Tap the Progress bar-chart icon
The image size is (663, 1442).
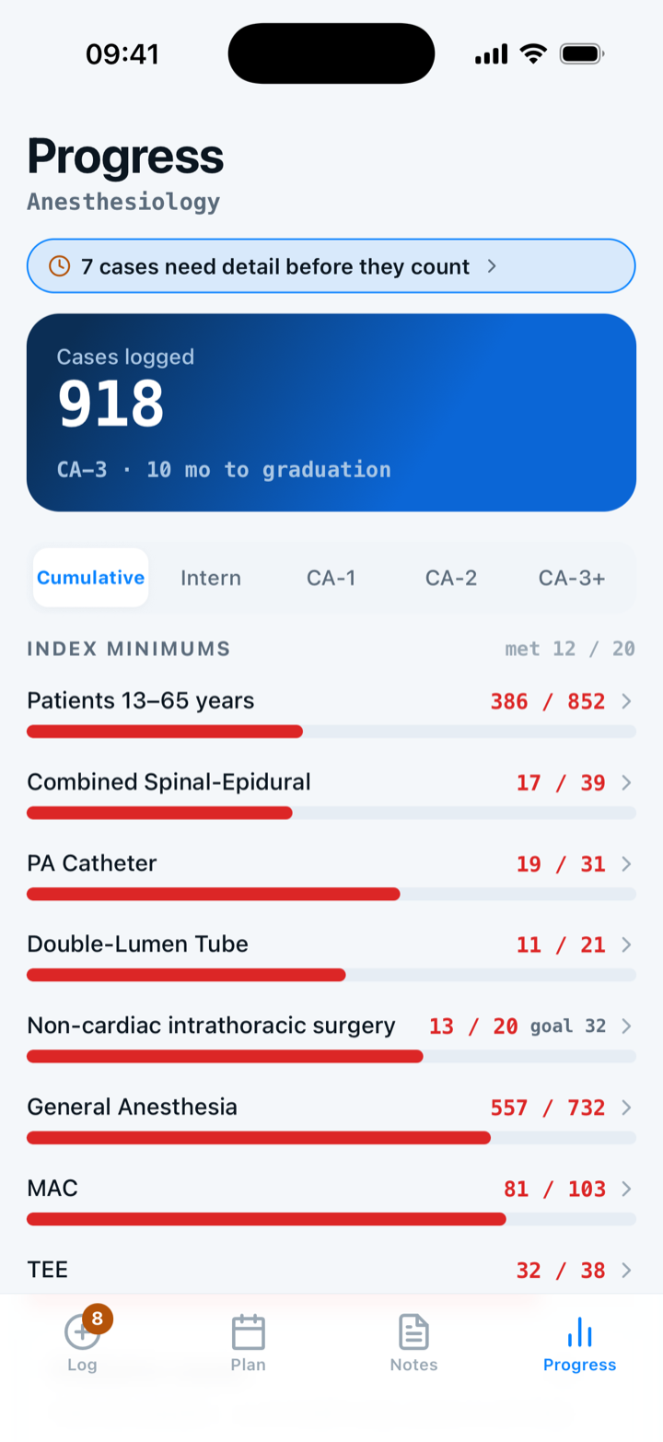click(x=579, y=1332)
